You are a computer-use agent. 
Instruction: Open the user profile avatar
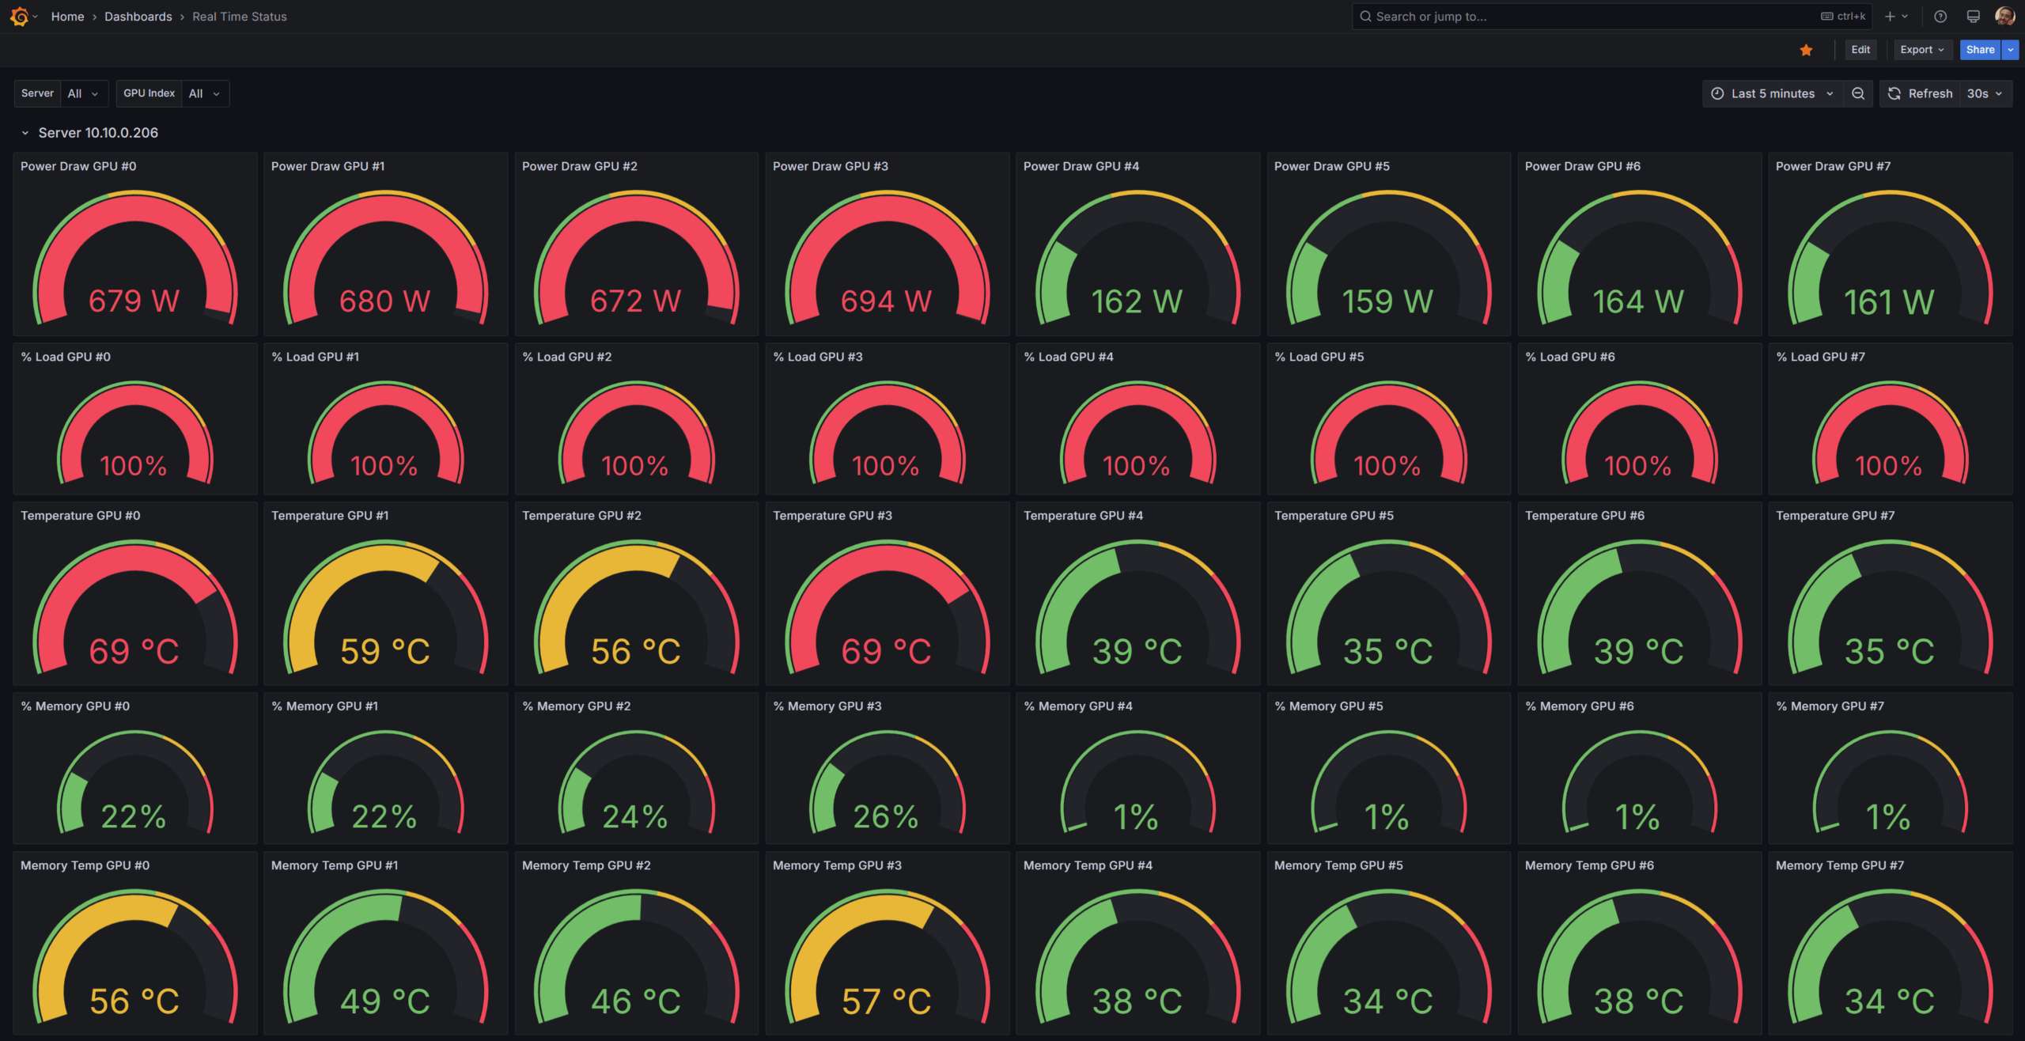(x=2004, y=16)
